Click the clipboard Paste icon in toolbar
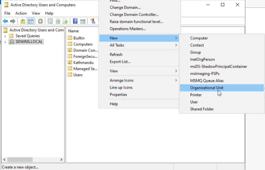Viewport: 265px width, 170px height. (x=40, y=21)
